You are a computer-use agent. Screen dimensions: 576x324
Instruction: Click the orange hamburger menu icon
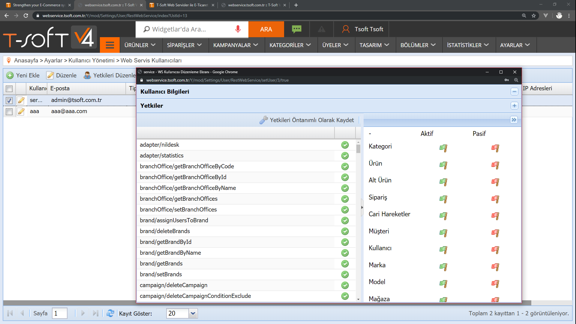click(110, 45)
